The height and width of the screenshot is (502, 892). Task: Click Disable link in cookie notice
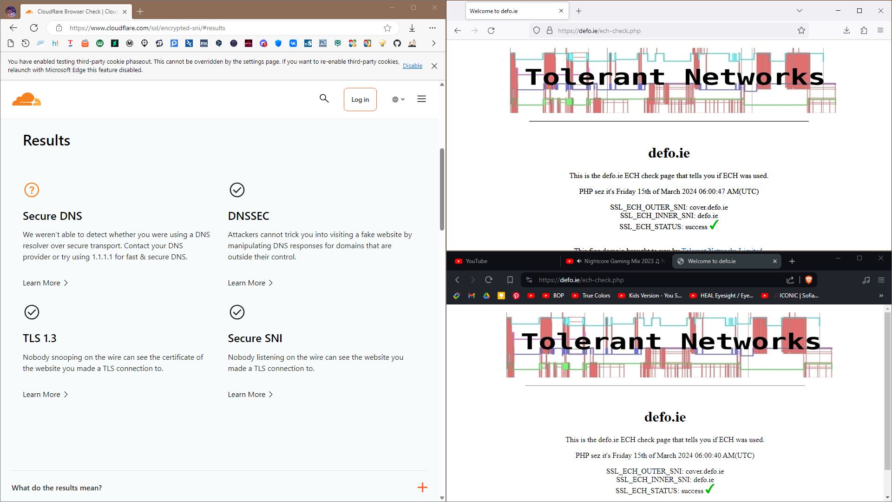(412, 66)
